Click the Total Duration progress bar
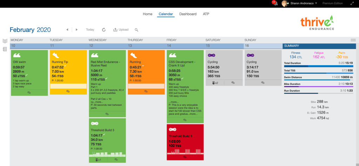The image size is (359, 166). coord(320,66)
